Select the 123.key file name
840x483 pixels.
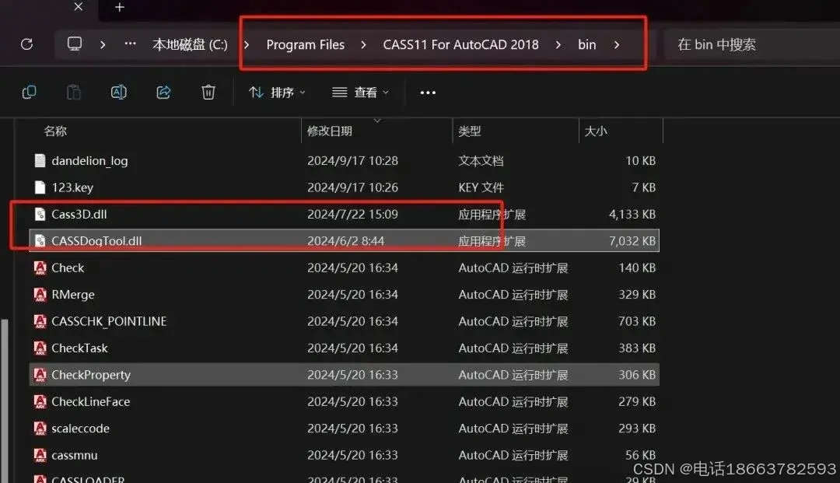click(72, 187)
